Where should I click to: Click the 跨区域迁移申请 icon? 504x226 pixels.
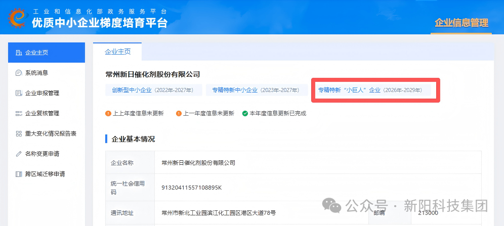click(19, 174)
